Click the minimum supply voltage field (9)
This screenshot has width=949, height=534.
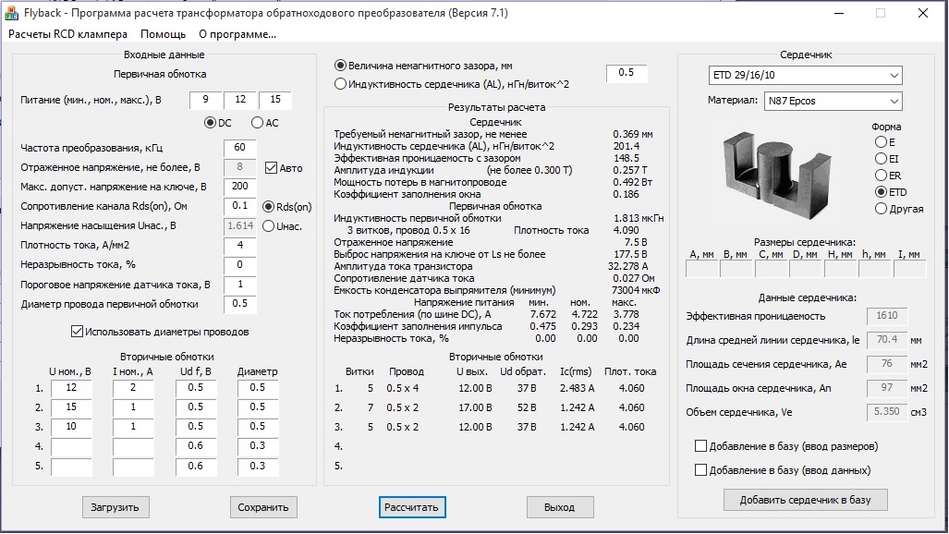205,100
